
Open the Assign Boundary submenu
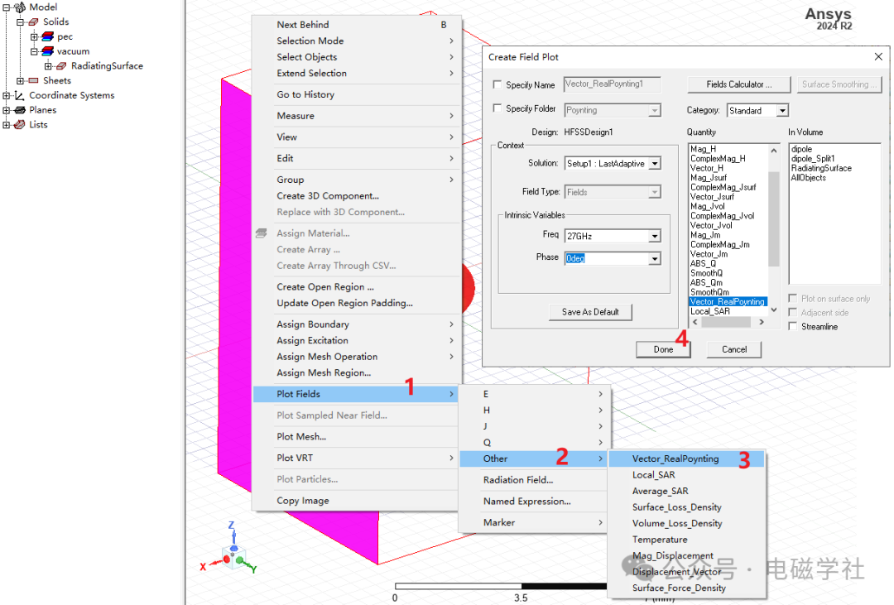coord(356,324)
